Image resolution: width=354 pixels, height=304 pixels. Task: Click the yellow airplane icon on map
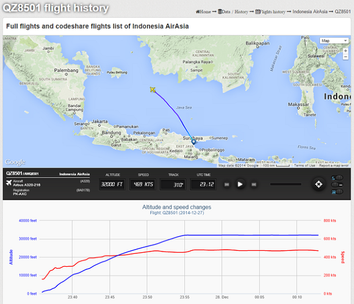point(153,90)
